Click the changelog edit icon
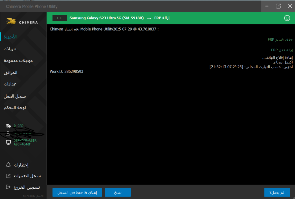295x199 pixels. point(8,176)
